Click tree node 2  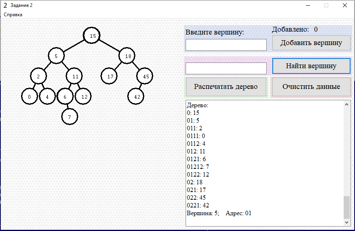point(38,76)
